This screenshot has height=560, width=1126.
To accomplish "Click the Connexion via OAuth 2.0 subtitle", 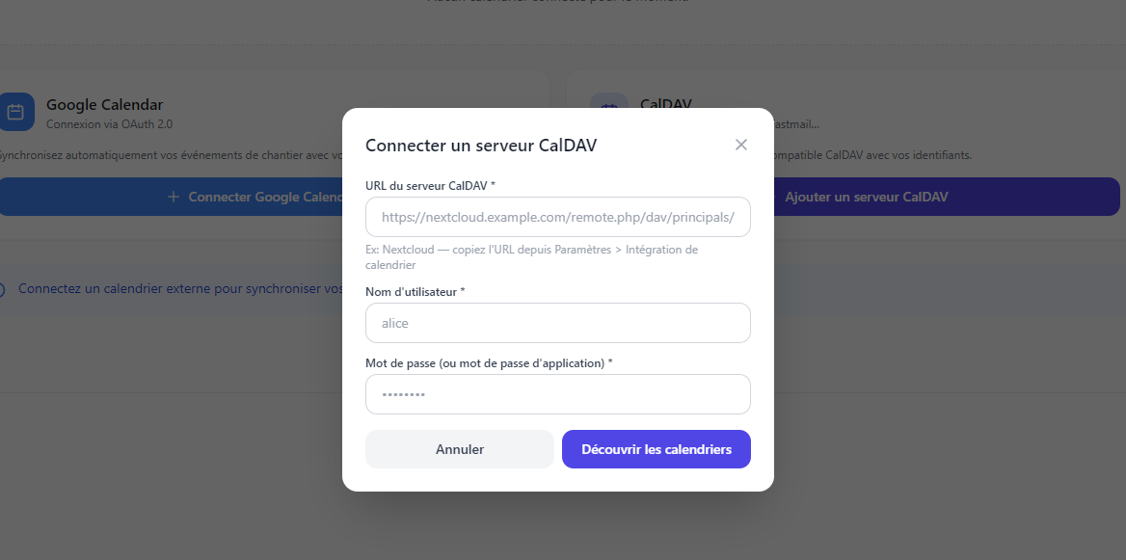I will point(109,124).
